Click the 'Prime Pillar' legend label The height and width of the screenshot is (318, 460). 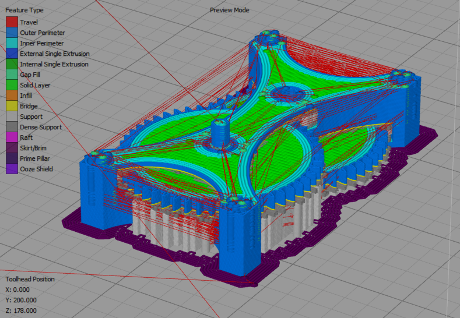point(35,158)
